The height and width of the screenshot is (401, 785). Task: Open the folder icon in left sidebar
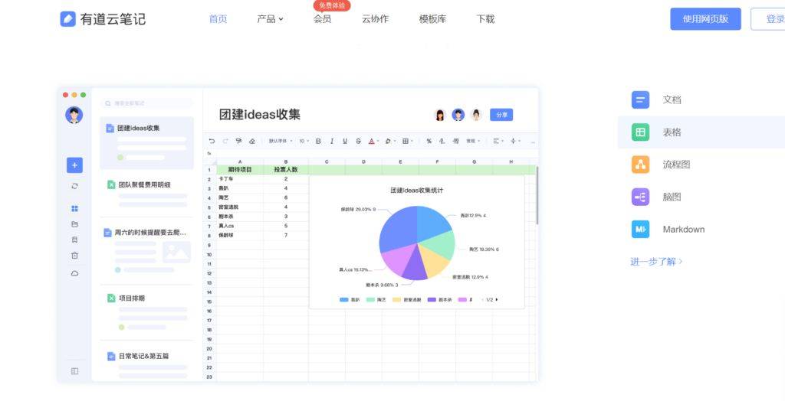[74, 224]
